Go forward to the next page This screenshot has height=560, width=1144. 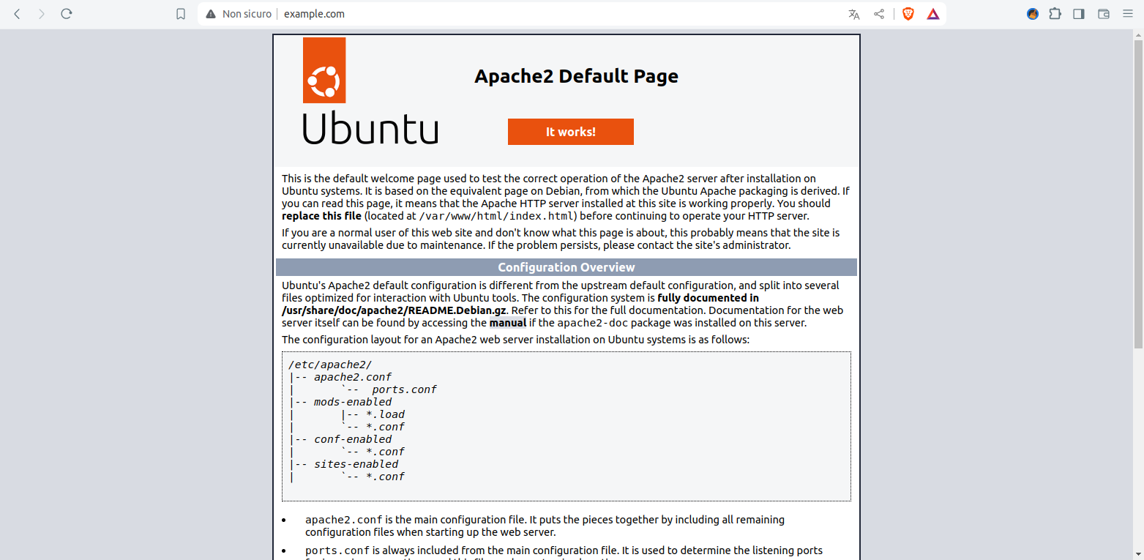coord(42,14)
